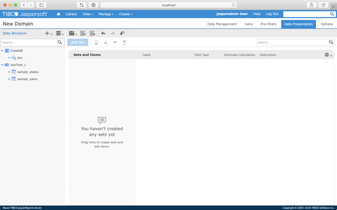Image resolution: width=337 pixels, height=210 pixels.
Task: Switch to the Options tab
Action: [x=327, y=24]
